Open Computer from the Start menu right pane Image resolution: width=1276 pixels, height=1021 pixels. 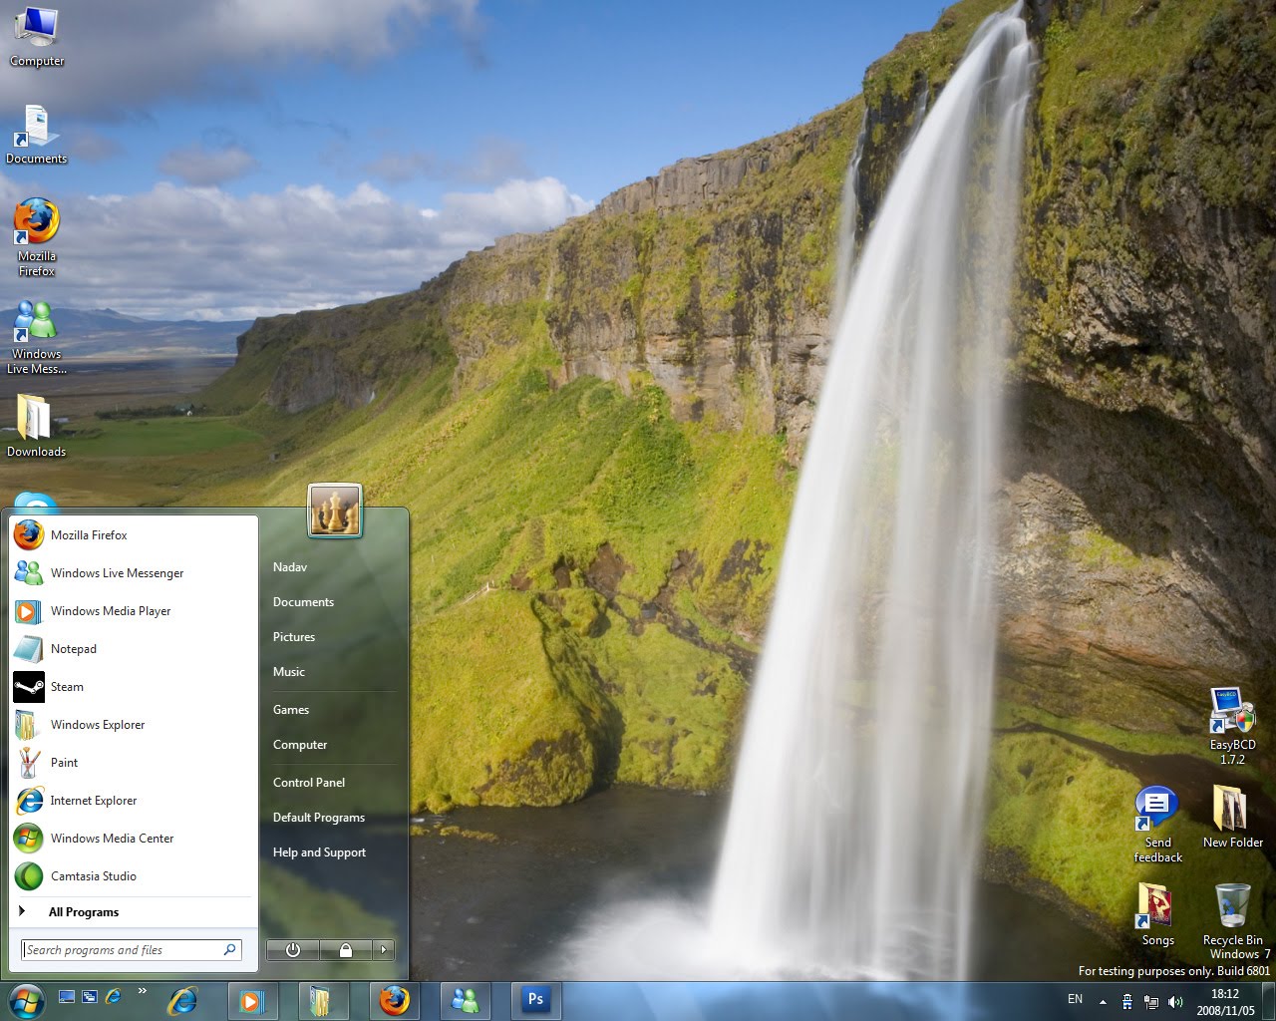(x=300, y=745)
